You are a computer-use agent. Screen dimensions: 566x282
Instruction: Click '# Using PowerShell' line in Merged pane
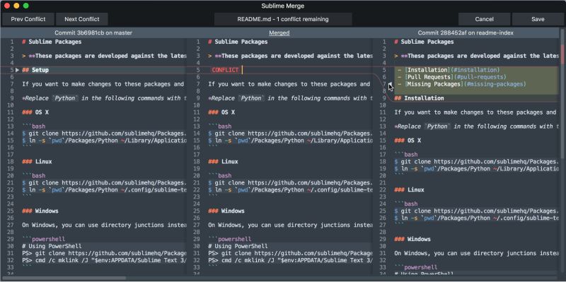[238, 246]
